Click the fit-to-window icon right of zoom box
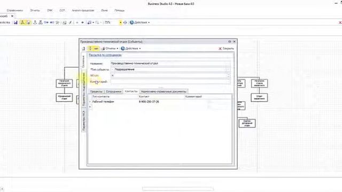342x192 pixels. (x=125, y=22)
